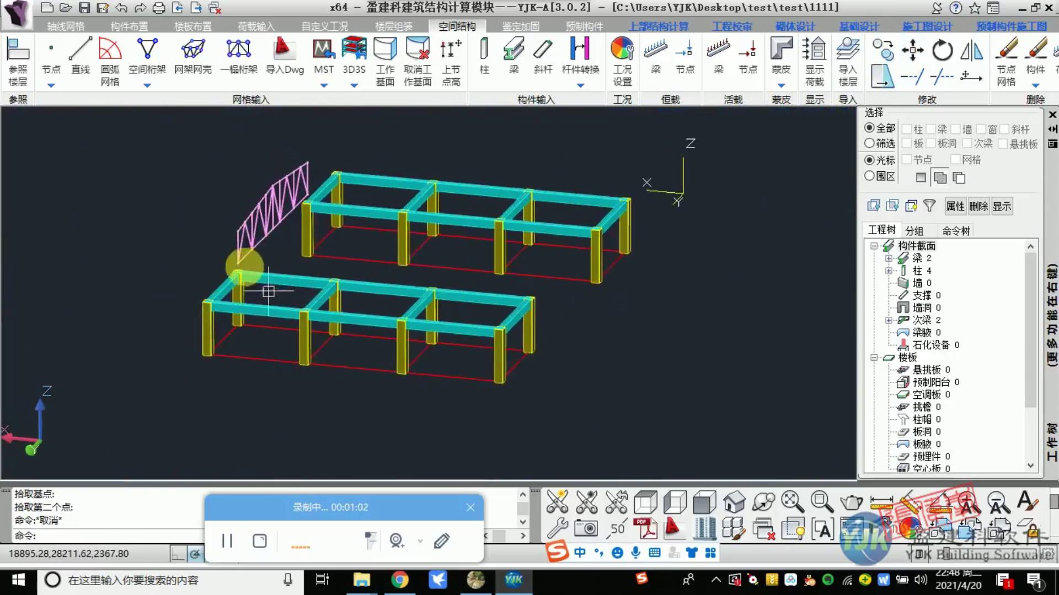
Task: Click the move tool in 修改 group
Action: click(x=913, y=51)
